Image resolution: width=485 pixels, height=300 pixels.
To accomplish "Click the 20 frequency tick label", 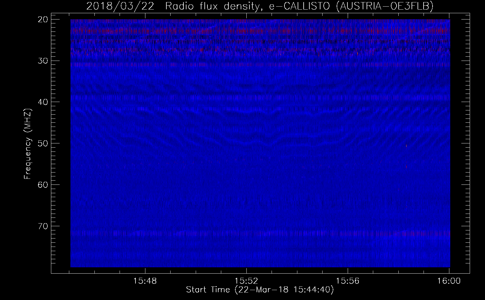I will tap(43, 19).
